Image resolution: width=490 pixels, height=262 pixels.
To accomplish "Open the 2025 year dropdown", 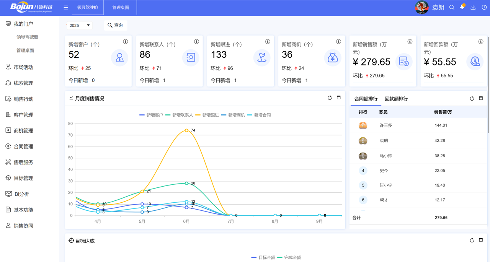I will pos(80,25).
